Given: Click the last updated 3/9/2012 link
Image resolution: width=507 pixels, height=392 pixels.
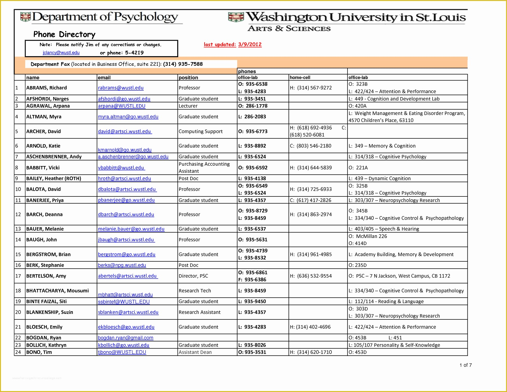Looking at the screenshot, I should 233,44.
